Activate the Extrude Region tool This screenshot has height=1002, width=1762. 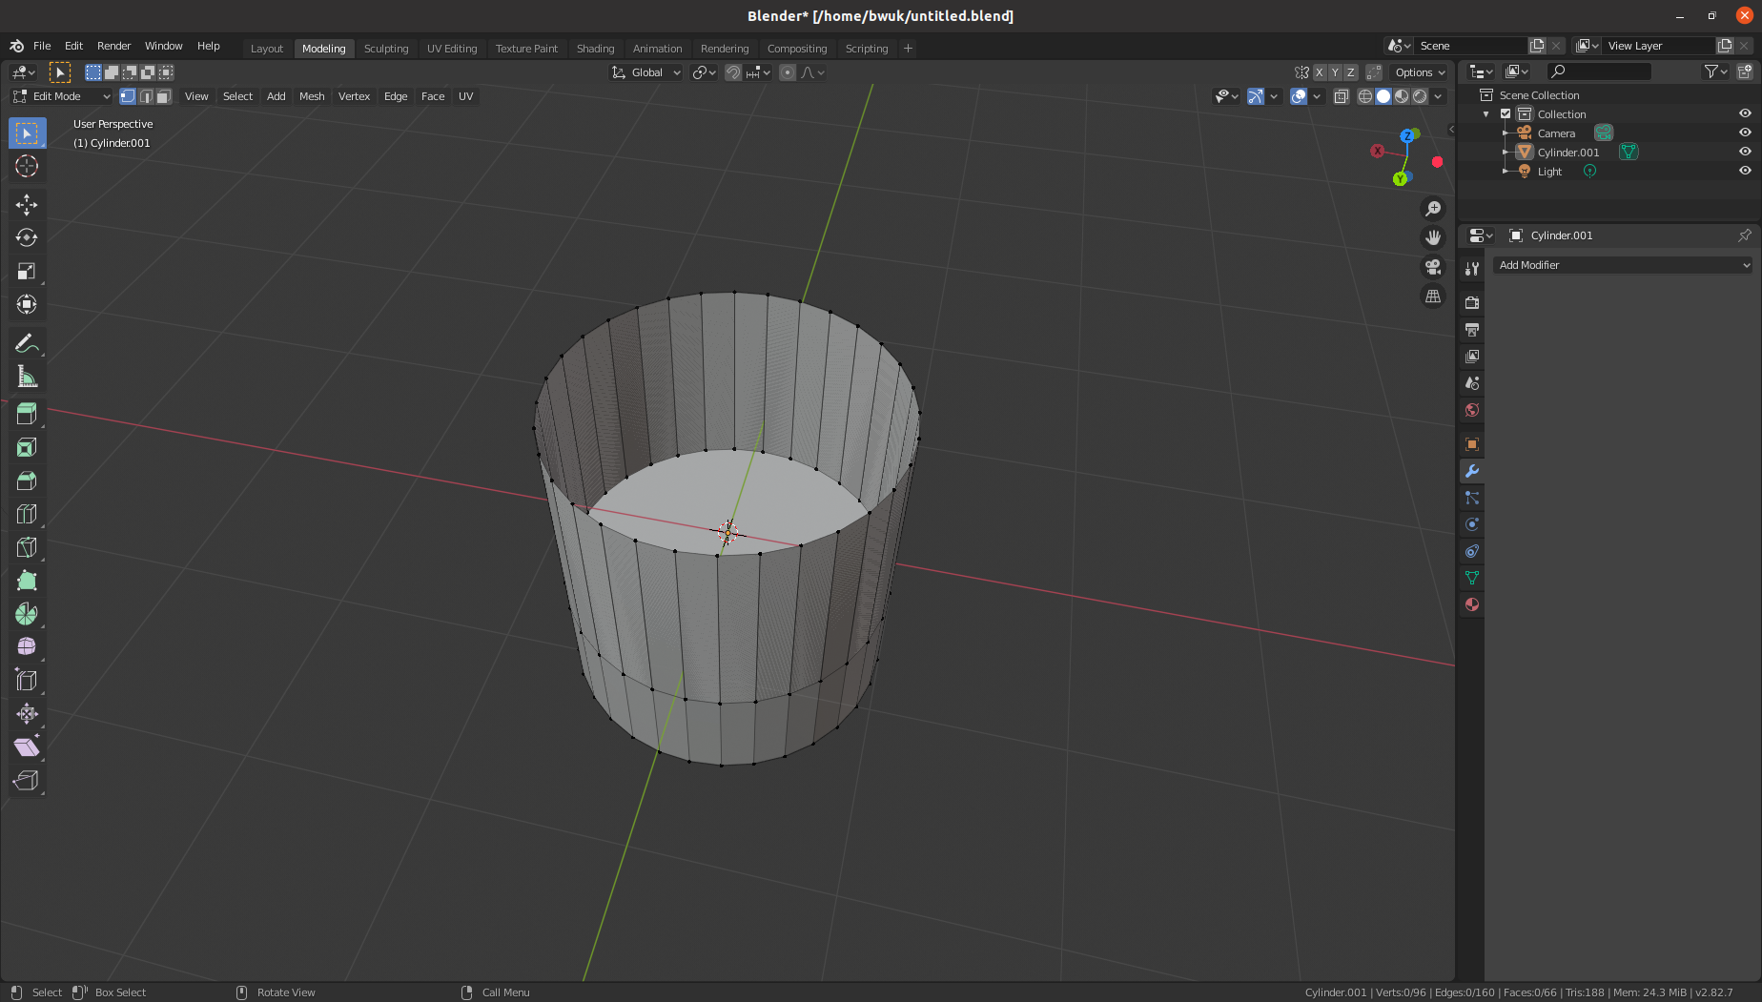(27, 413)
